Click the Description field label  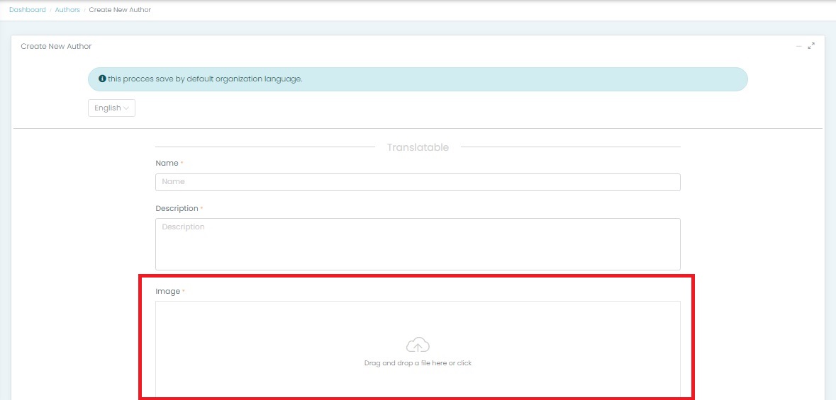[x=177, y=209]
